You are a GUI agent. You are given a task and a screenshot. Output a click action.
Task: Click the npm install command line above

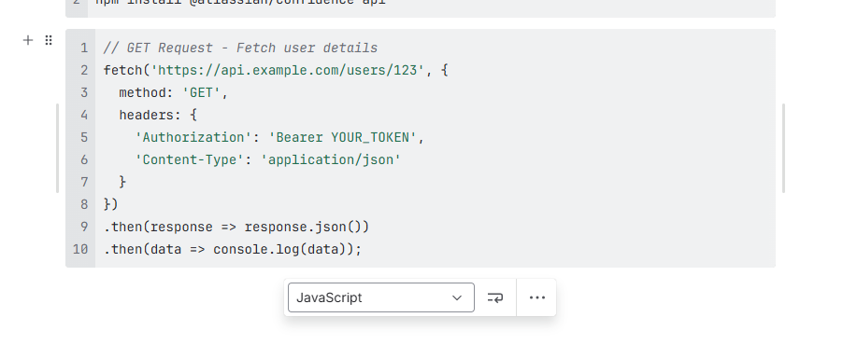tap(240, 2)
